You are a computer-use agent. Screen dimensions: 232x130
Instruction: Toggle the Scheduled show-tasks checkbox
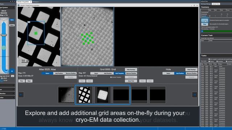(x=217, y=61)
